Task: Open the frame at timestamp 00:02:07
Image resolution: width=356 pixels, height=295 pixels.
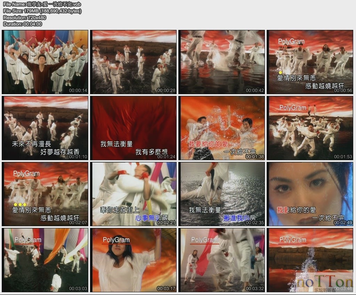Action: [45, 194]
